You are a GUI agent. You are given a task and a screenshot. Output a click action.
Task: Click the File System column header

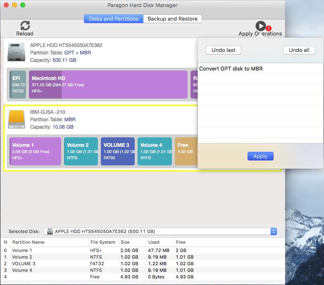[x=102, y=242]
